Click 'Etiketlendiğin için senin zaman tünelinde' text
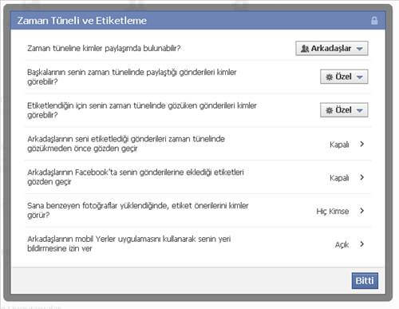Image resolution: width=399 pixels, height=309 pixels. (142, 110)
